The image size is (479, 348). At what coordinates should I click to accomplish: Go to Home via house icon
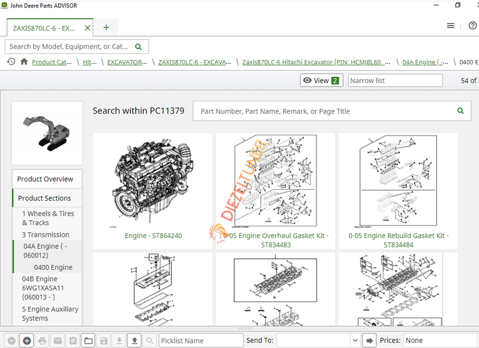[x=24, y=62]
